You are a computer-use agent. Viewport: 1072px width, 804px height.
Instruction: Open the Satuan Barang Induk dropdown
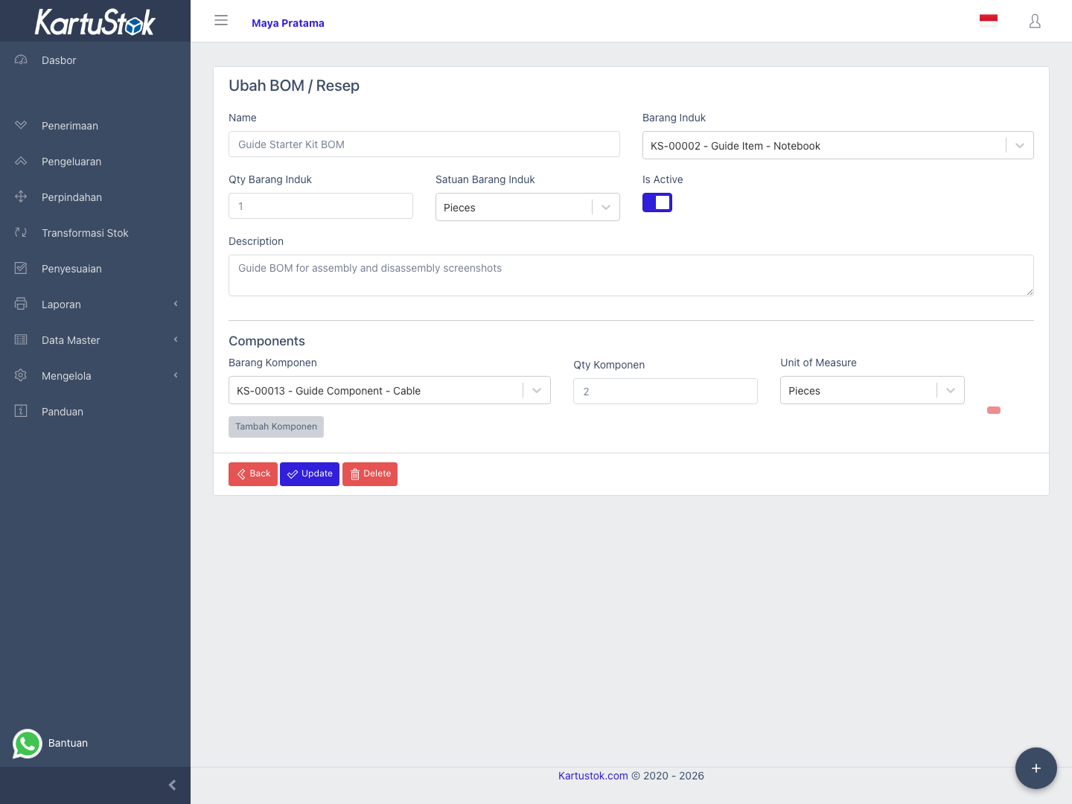[x=528, y=207]
